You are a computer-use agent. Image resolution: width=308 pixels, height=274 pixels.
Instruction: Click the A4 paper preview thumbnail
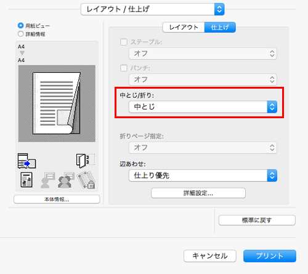[x=57, y=103]
